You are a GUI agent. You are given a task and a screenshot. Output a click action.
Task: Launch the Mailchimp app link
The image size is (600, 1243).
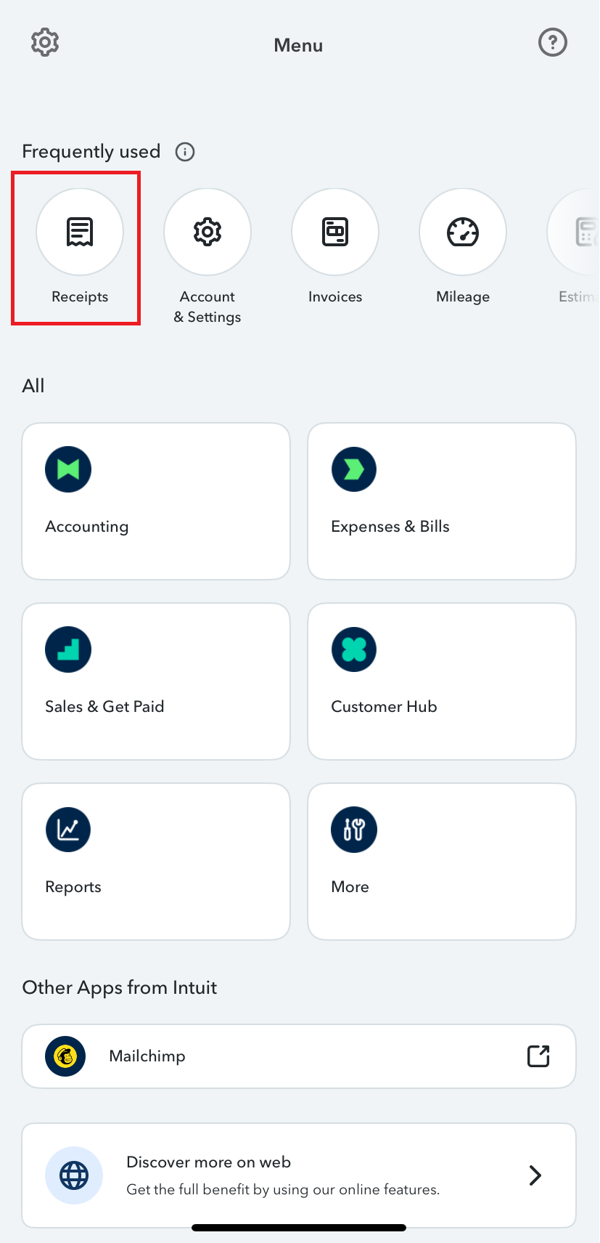[147, 1056]
